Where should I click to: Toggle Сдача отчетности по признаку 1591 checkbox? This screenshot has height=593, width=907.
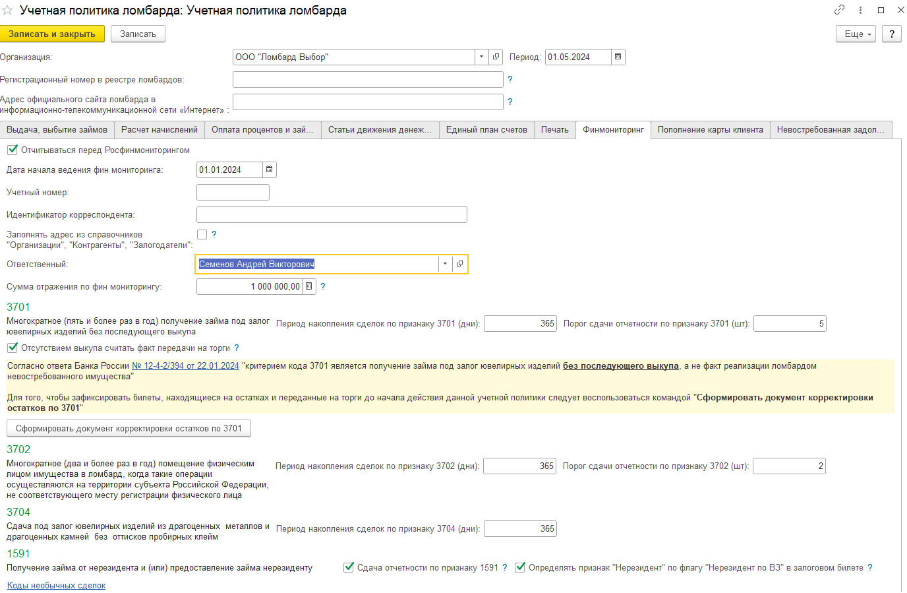point(349,567)
